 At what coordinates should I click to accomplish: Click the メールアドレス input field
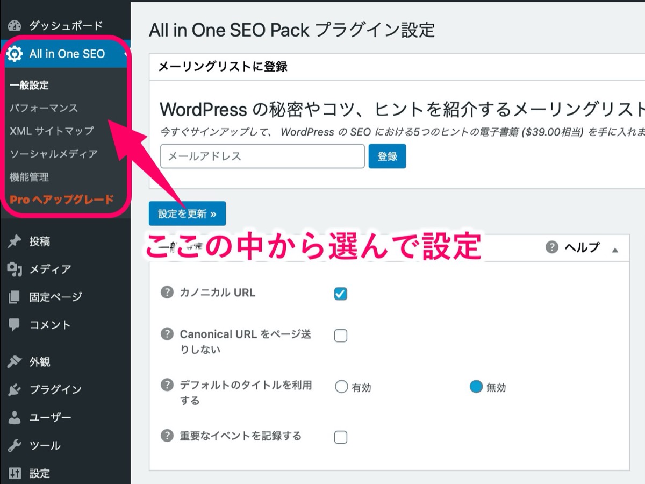pyautogui.click(x=262, y=156)
